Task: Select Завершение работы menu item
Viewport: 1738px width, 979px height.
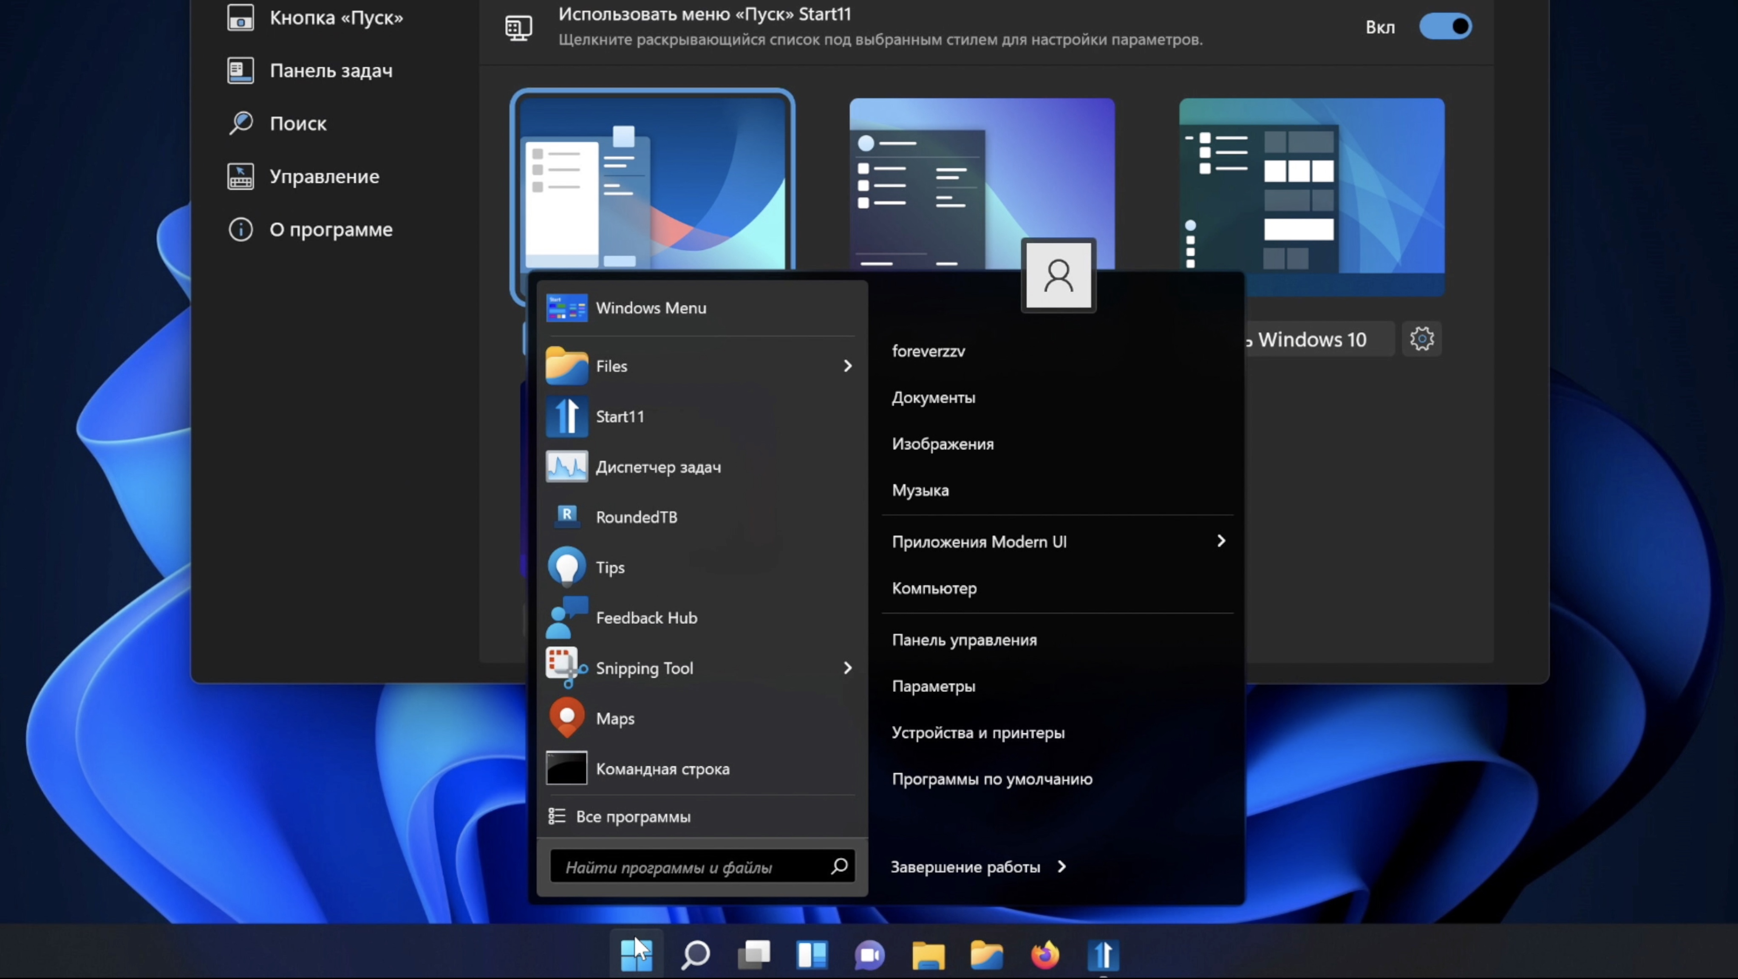Action: coord(965,866)
